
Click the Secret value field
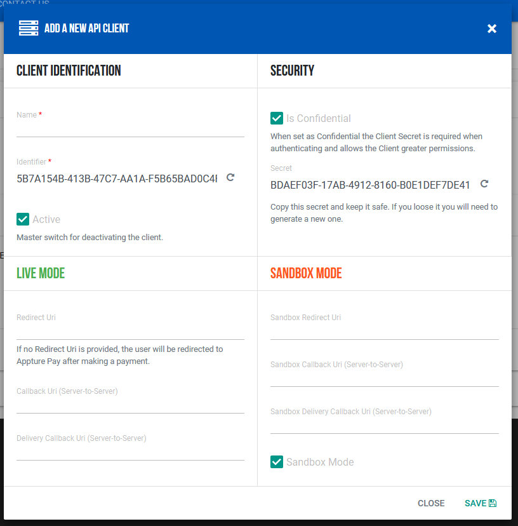pos(370,185)
